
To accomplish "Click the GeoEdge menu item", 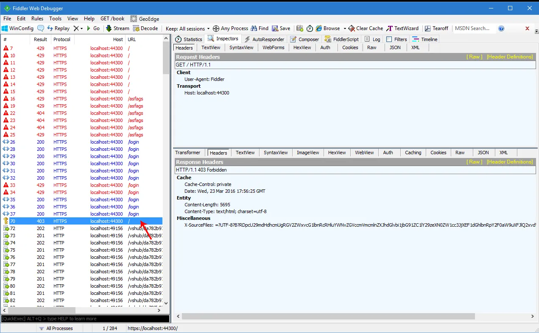I will pos(145,19).
